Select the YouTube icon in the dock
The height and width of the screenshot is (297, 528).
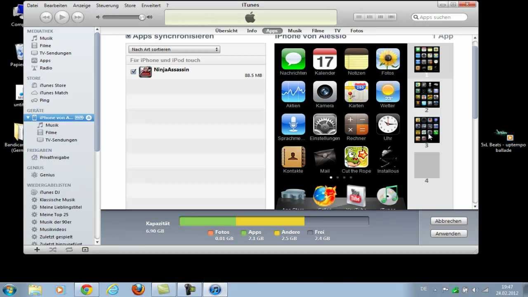point(356,196)
